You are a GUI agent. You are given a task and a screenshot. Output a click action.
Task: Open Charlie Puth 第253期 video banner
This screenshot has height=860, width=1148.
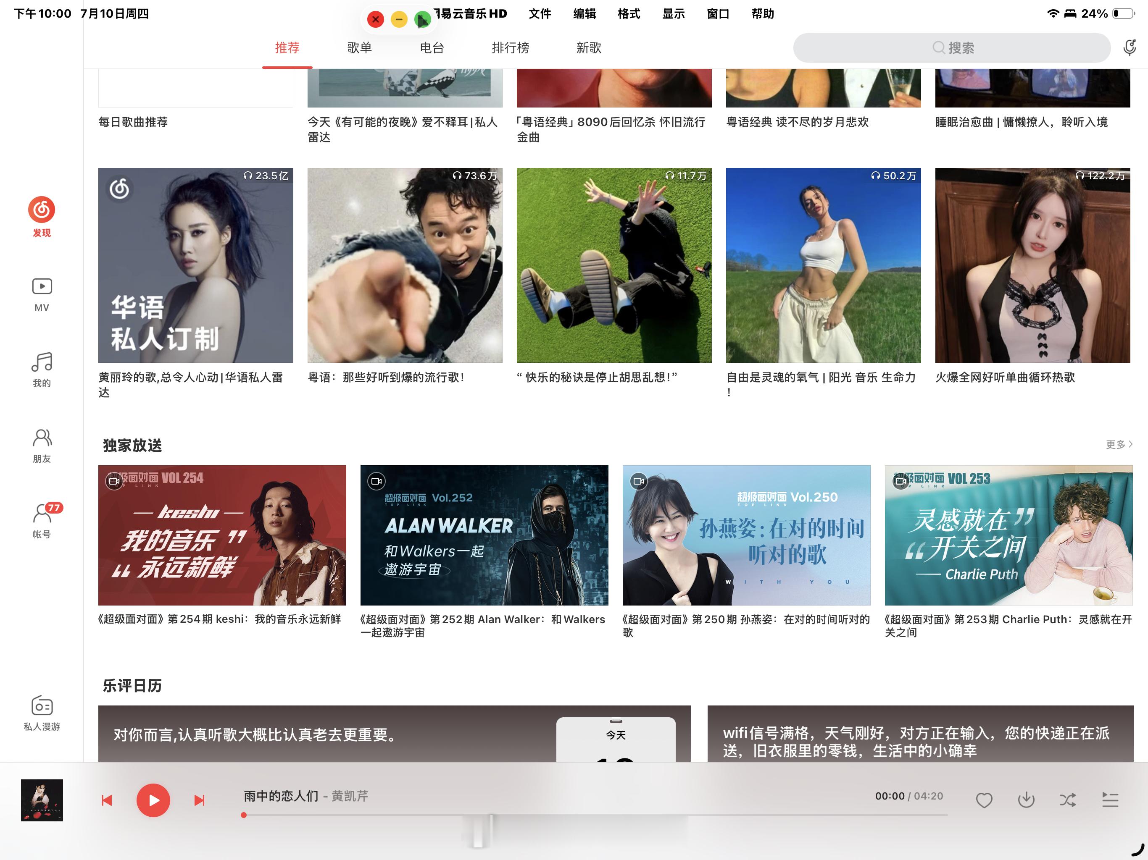point(1008,535)
